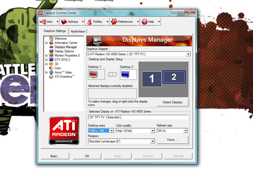Minimize the Catalyst Control Center window
This screenshot has width=253, height=172.
(x=174, y=12)
